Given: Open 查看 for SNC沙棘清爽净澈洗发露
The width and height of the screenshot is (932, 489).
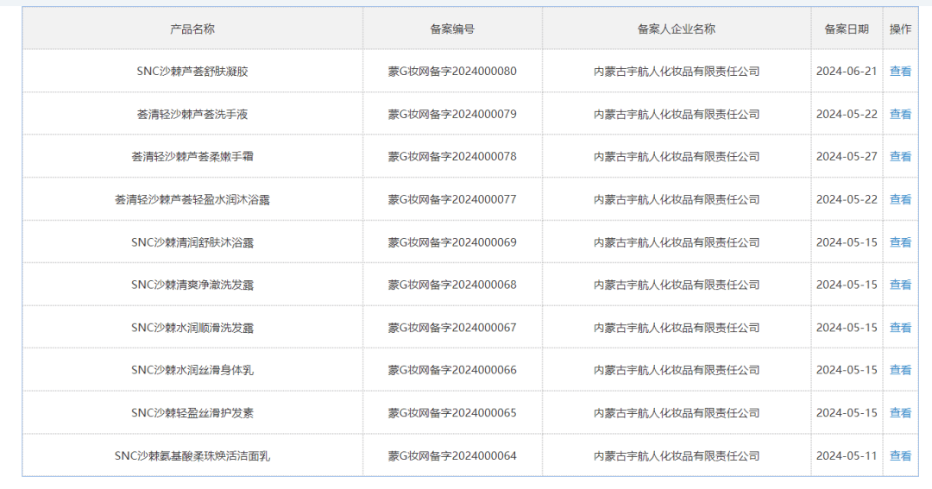Looking at the screenshot, I should point(900,285).
